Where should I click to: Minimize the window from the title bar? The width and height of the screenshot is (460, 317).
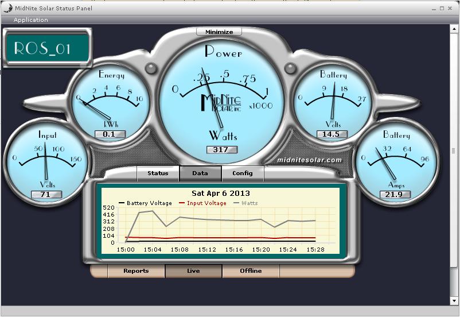(434, 9)
